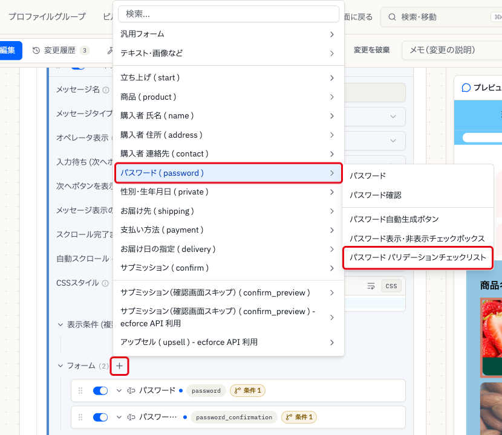Open プロファイルグループ link
Viewport: 502px width, 435px height.
pyautogui.click(x=47, y=17)
